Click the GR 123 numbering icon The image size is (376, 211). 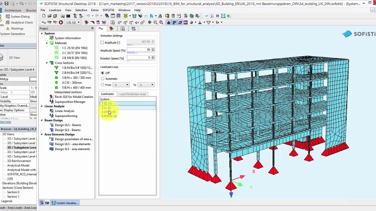pyautogui.click(x=98, y=22)
